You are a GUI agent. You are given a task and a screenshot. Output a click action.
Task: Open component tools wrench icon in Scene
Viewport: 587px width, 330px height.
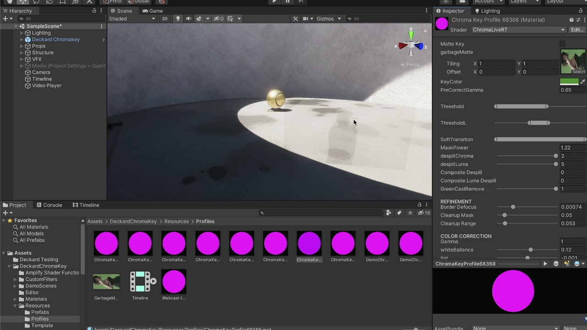click(295, 19)
